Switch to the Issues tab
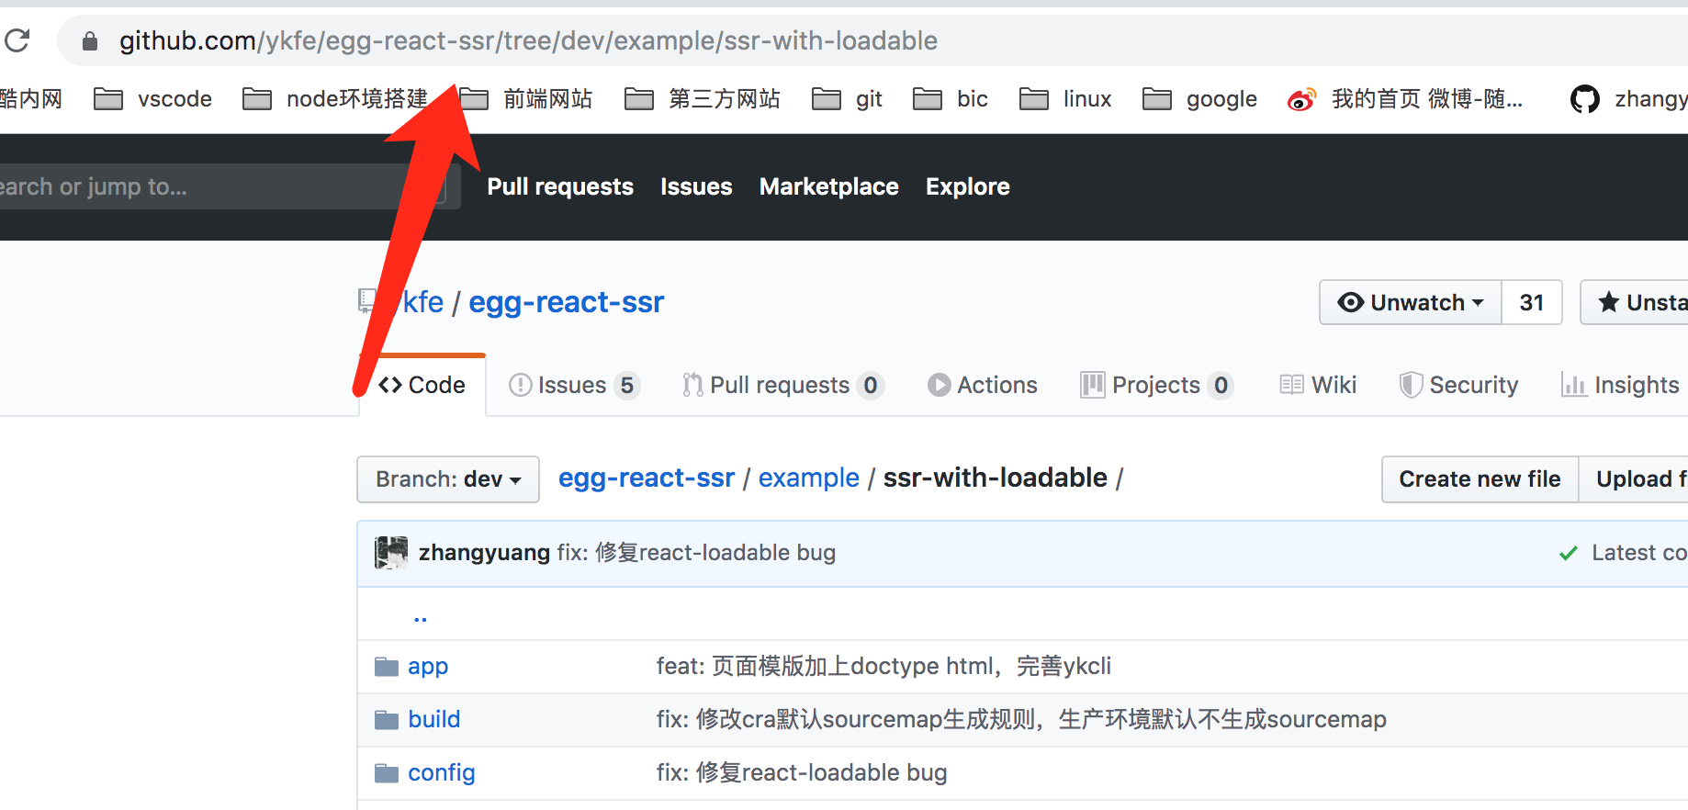 (574, 385)
